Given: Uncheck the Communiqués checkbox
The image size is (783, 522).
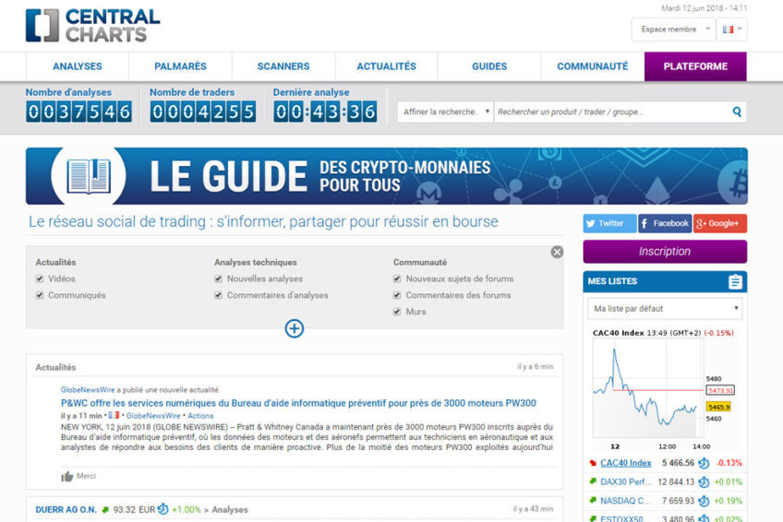Looking at the screenshot, I should click(40, 295).
